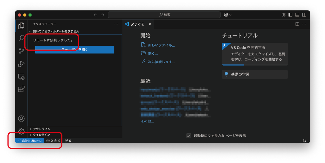Open the Customize Layout icon
The width and height of the screenshot is (325, 163).
[x=284, y=15]
